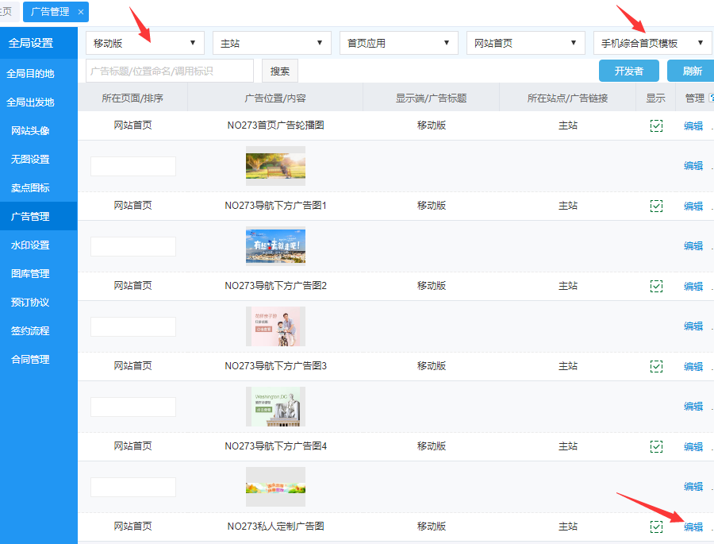Click the 搜索 search button

[x=279, y=71]
